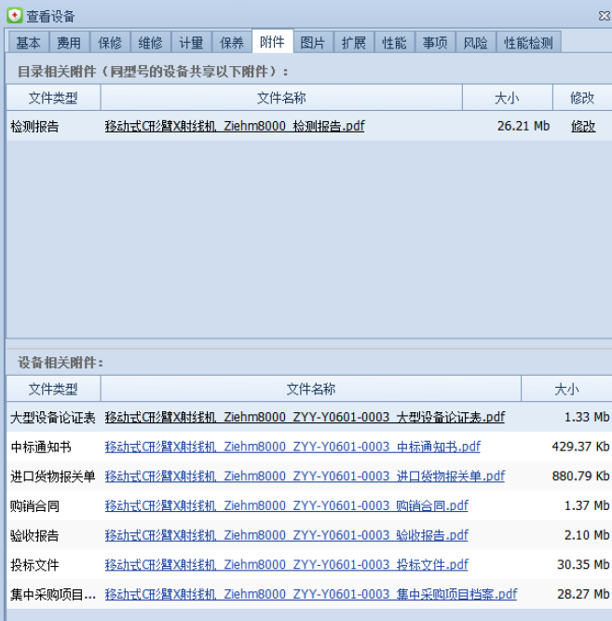Open 购销合同.pdf attachment link

pyautogui.click(x=286, y=505)
